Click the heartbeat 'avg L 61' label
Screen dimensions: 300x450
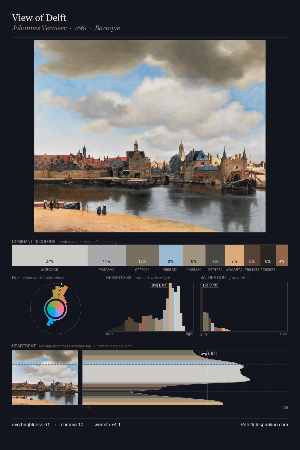point(208,354)
